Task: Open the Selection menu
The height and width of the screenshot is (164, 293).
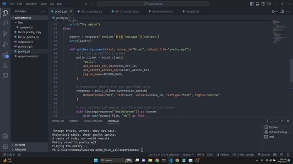Action: [31, 4]
